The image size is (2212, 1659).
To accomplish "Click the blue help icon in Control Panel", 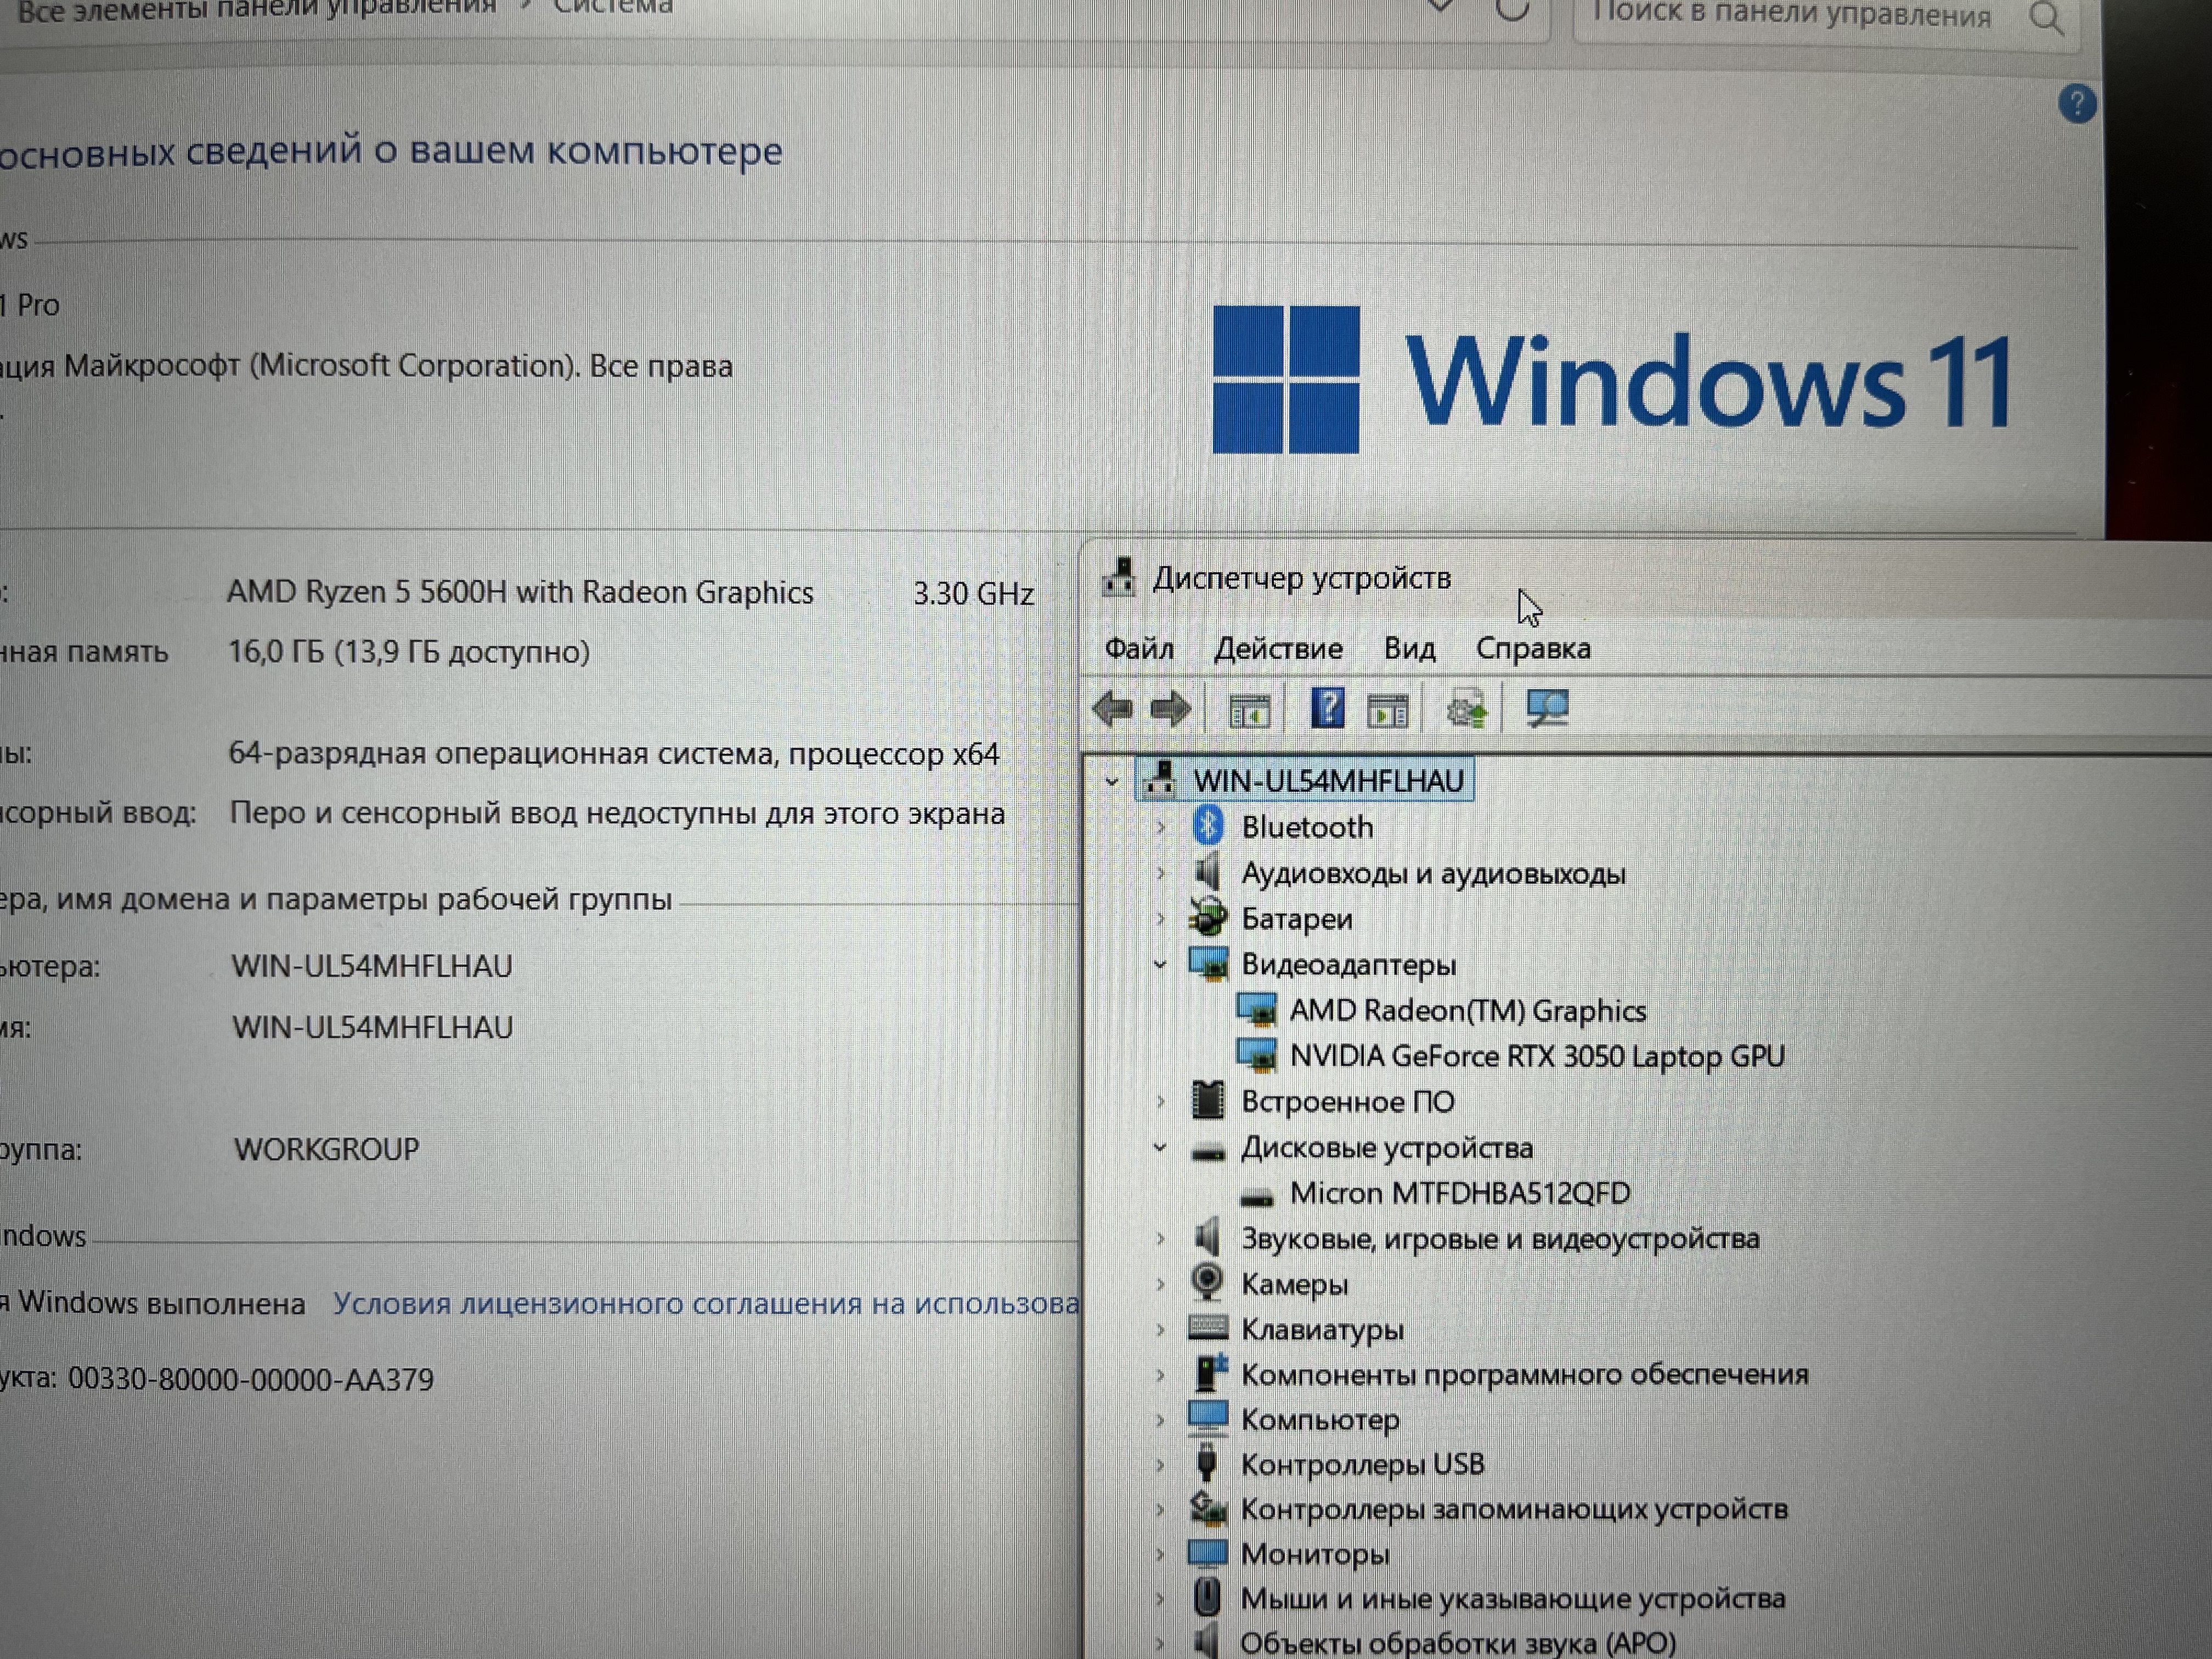I will coord(2077,104).
